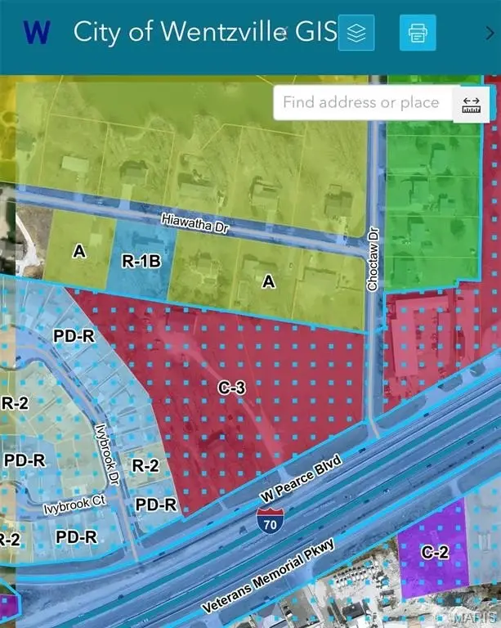This screenshot has width=501, height=628.
Task: Click the City of Wentzville GIS title
Action: (205, 31)
